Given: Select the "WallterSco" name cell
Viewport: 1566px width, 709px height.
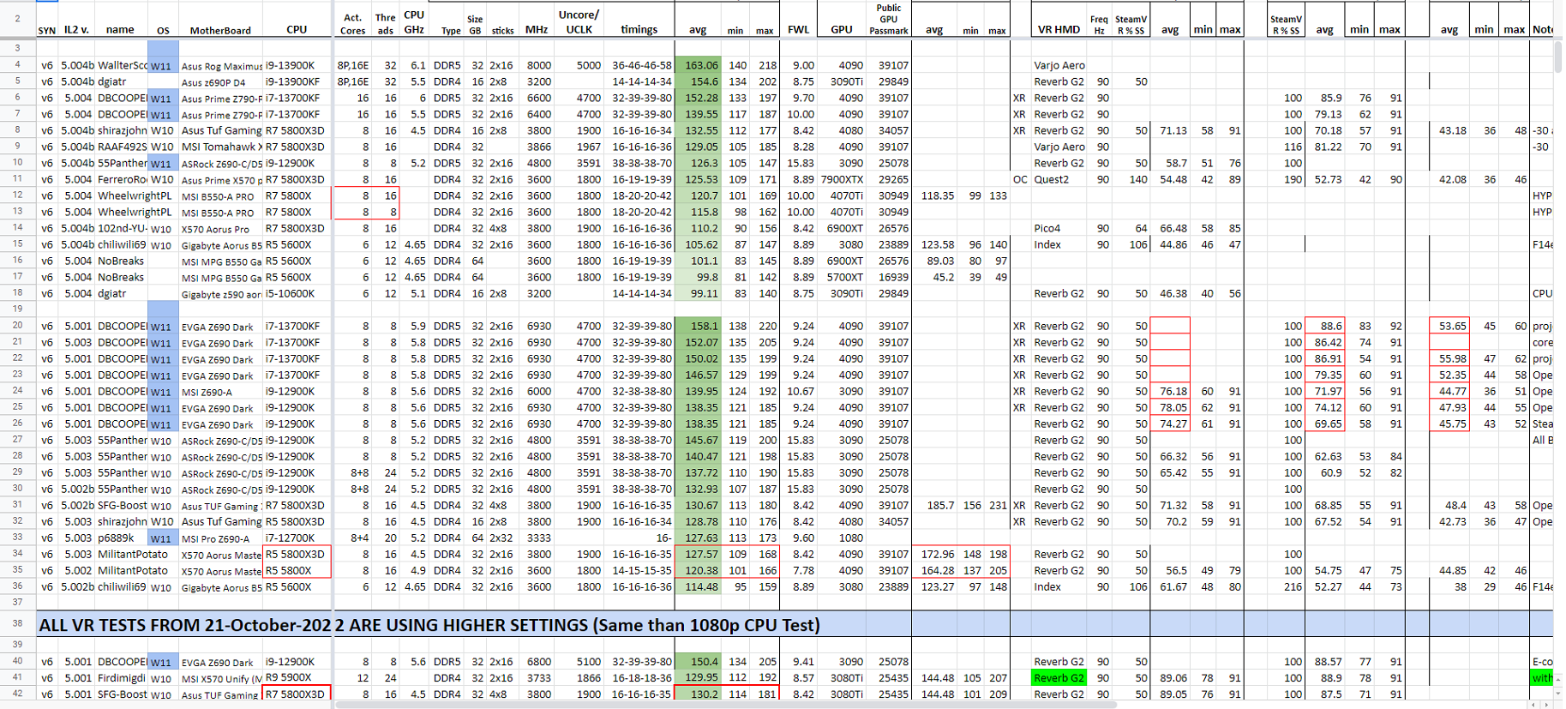Looking at the screenshot, I should [121, 65].
